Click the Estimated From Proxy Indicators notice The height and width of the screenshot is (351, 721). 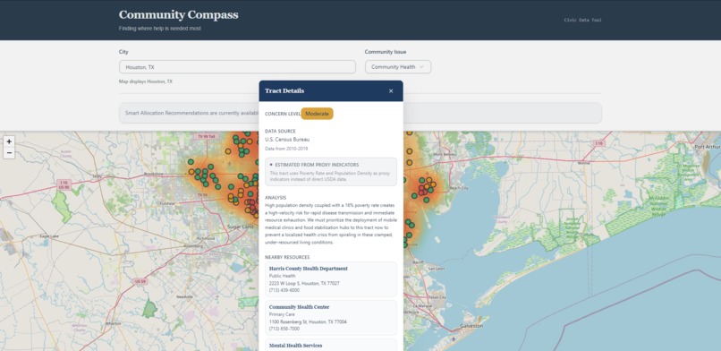pyautogui.click(x=331, y=172)
